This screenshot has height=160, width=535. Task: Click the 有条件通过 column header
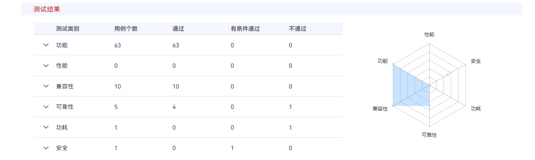pos(245,29)
